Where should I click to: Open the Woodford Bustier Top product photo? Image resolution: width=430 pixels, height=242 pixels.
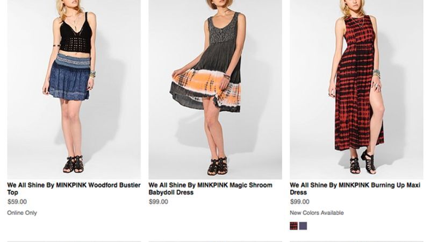[x=74, y=89]
